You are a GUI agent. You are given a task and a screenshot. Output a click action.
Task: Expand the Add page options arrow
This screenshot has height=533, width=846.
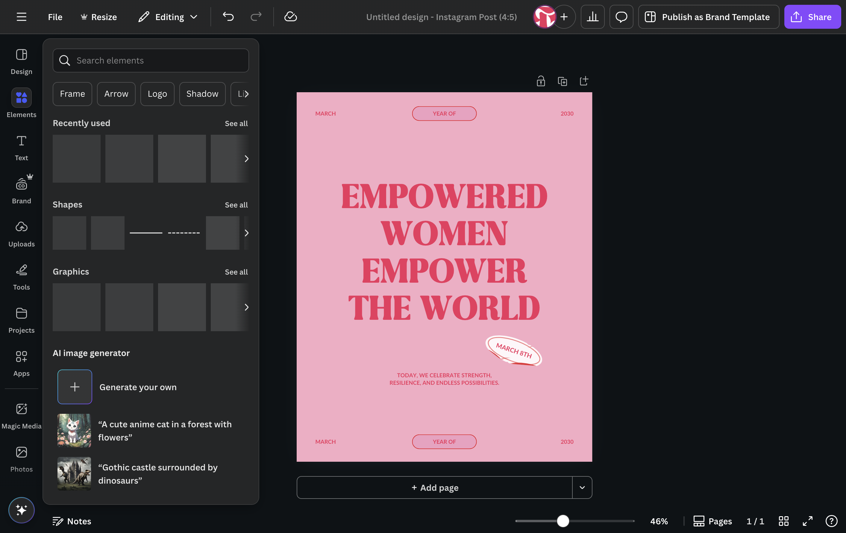tap(582, 487)
